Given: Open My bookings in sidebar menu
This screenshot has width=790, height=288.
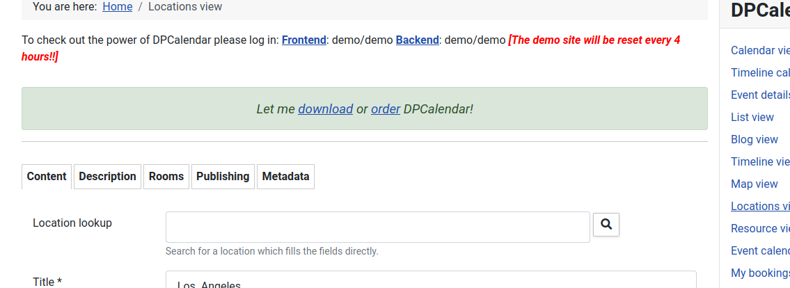Looking at the screenshot, I should click(x=760, y=273).
